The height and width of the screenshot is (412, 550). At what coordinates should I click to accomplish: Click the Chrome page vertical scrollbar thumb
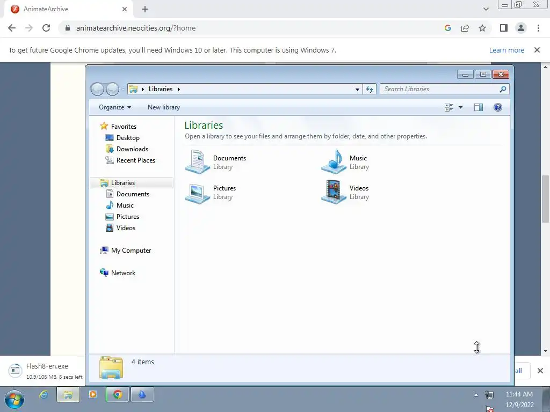point(545,198)
